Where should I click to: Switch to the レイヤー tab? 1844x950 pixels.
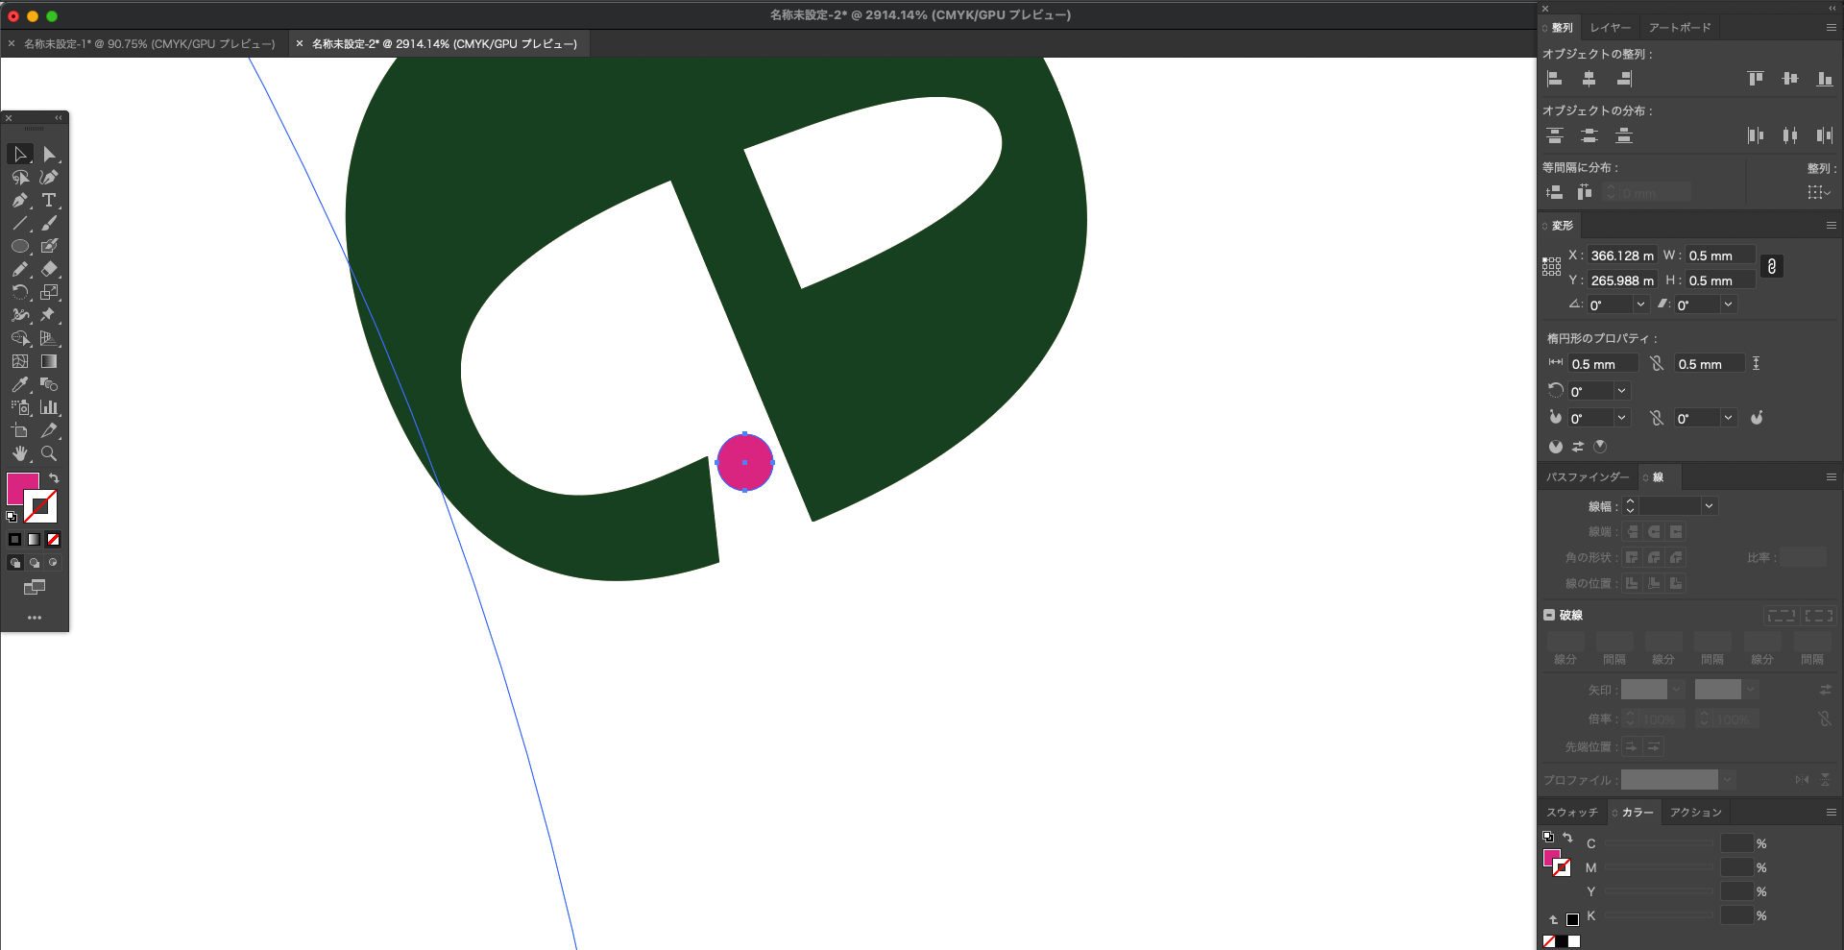pos(1610,28)
